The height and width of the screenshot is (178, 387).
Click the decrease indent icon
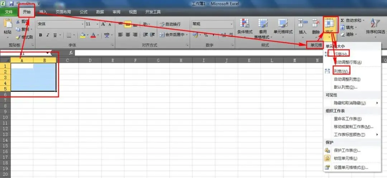click(x=145, y=34)
